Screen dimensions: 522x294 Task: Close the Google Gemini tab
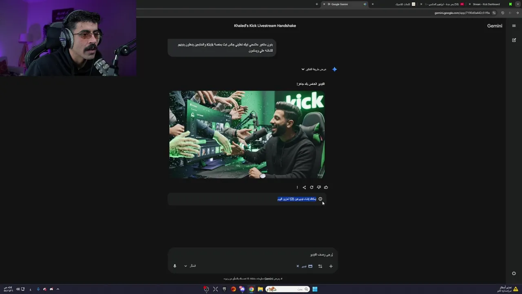tap(324, 4)
